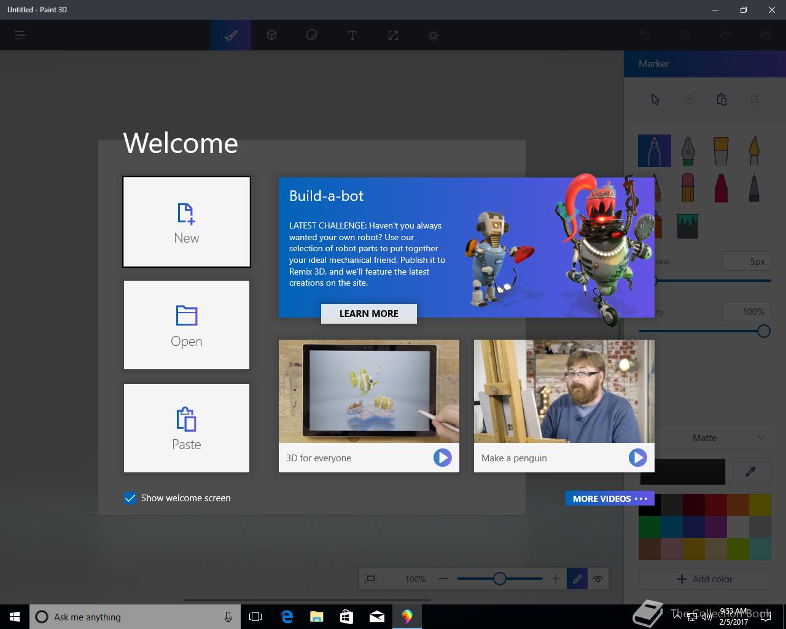
Task: Play the Make a penguin video
Action: 637,458
